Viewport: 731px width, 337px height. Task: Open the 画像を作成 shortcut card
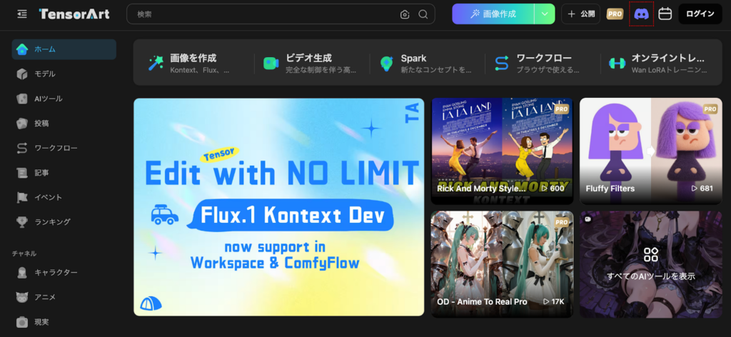196,64
